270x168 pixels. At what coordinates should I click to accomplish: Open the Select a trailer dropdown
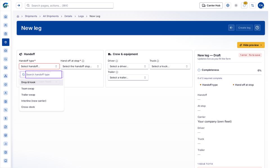click(x=128, y=78)
